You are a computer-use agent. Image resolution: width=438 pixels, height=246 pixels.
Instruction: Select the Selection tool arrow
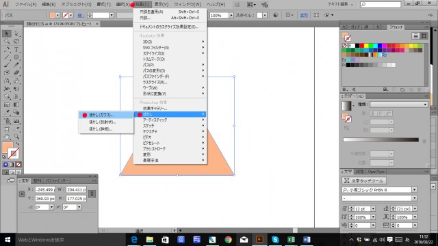pos(7,33)
